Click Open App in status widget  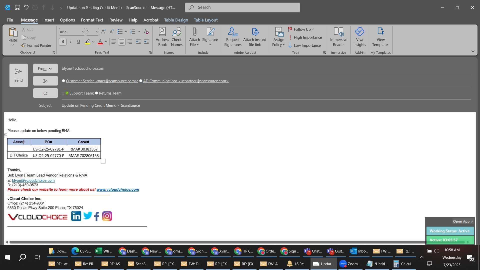pos(463,221)
